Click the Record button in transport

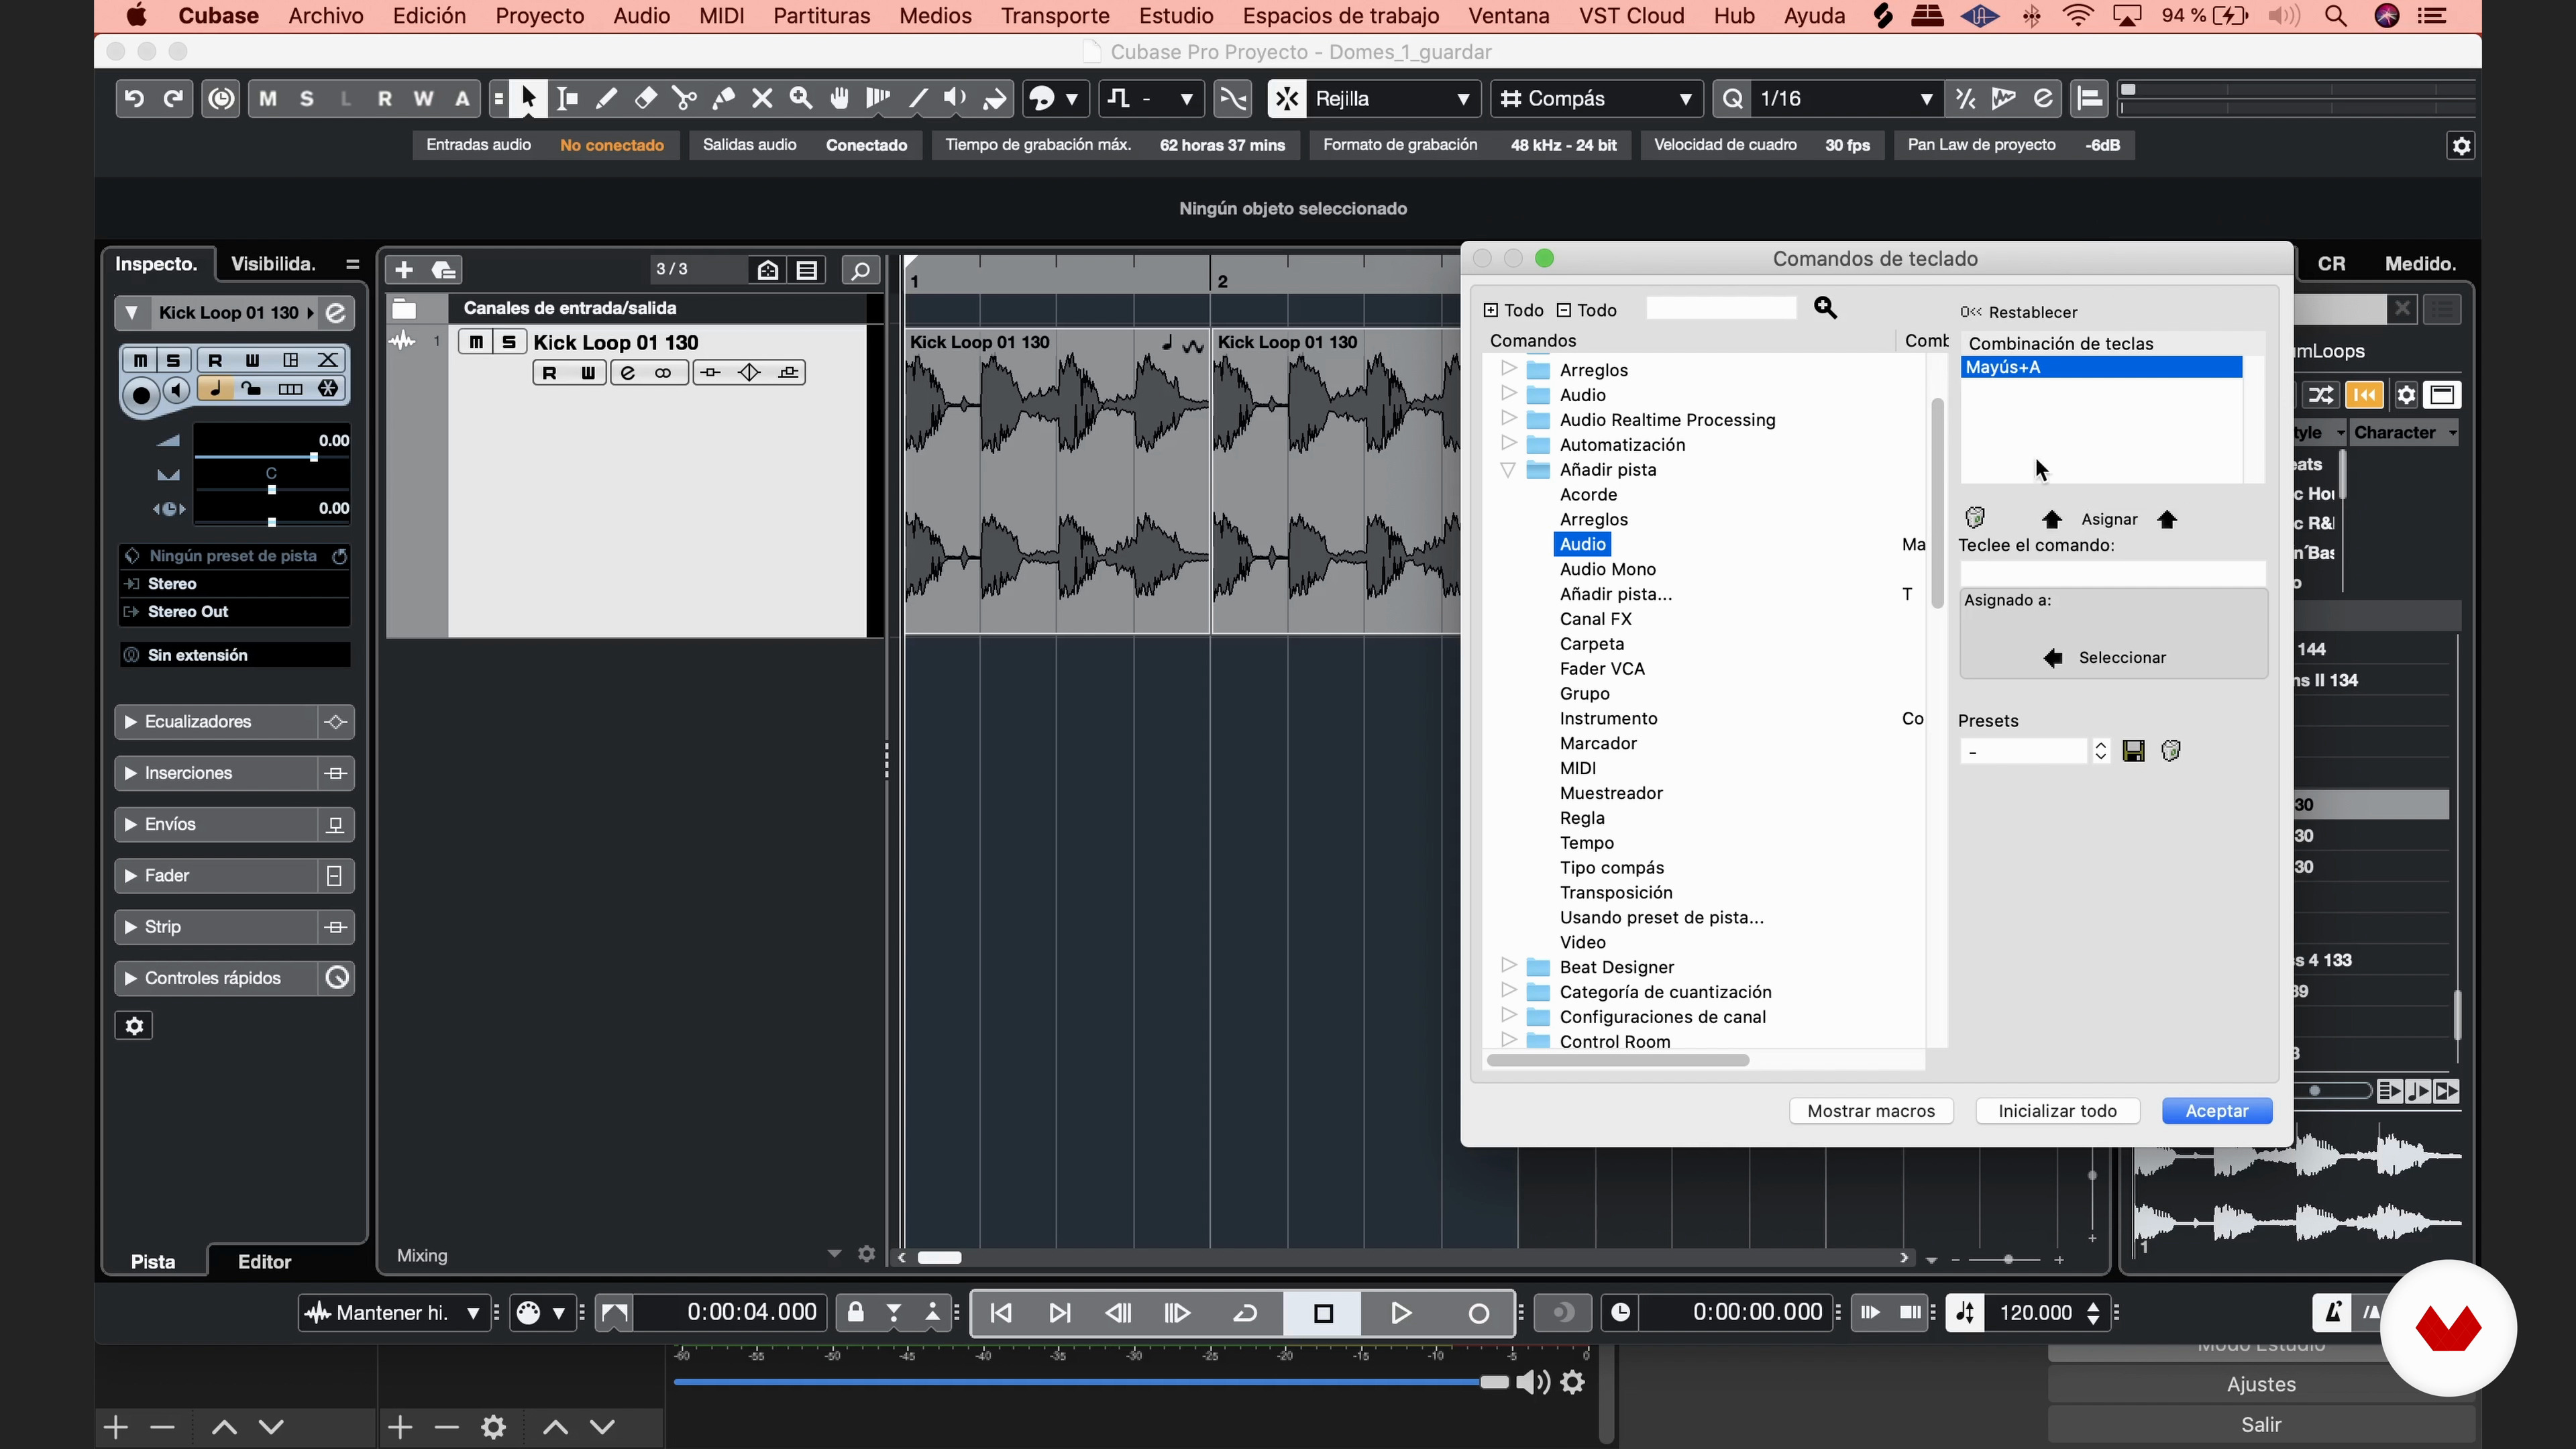1478,1313
